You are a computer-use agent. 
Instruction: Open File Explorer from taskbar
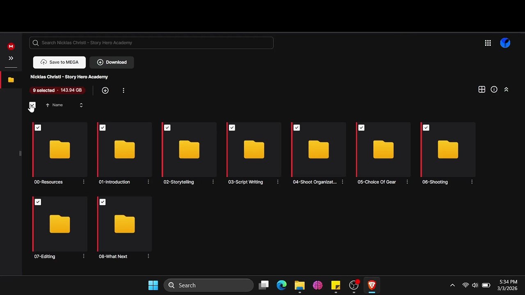300,285
